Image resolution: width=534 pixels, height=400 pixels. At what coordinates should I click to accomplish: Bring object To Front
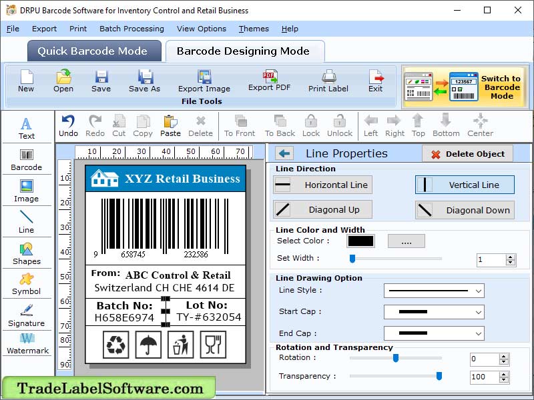coord(240,125)
